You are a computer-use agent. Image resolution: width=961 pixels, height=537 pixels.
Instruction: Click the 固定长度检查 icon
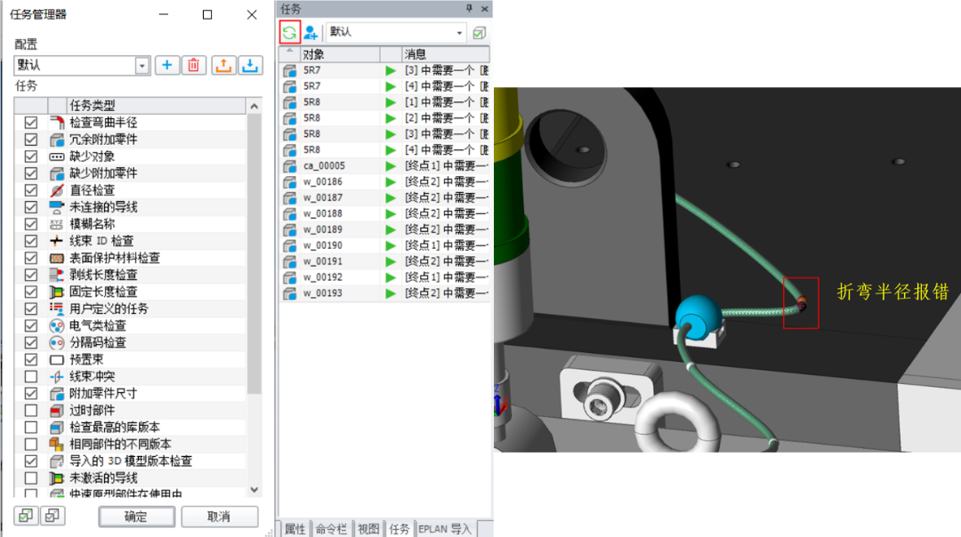point(56,293)
